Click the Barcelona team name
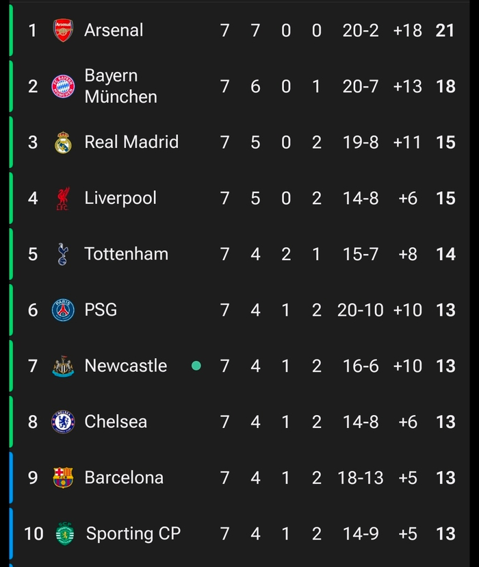The height and width of the screenshot is (567, 479). [x=124, y=477]
